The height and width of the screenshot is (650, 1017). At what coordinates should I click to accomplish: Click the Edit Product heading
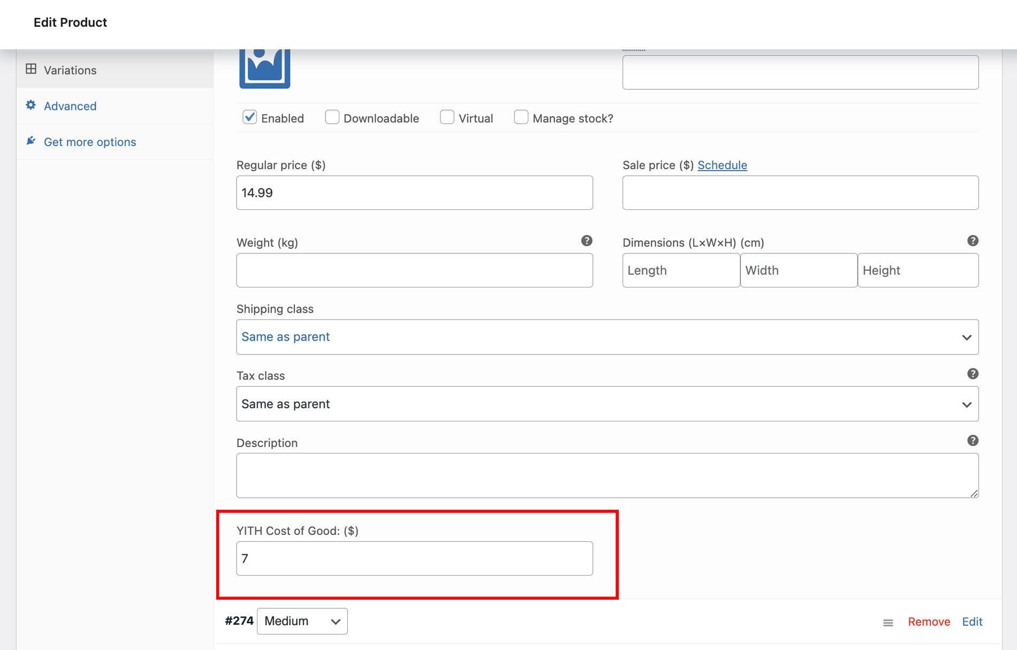[x=70, y=22]
